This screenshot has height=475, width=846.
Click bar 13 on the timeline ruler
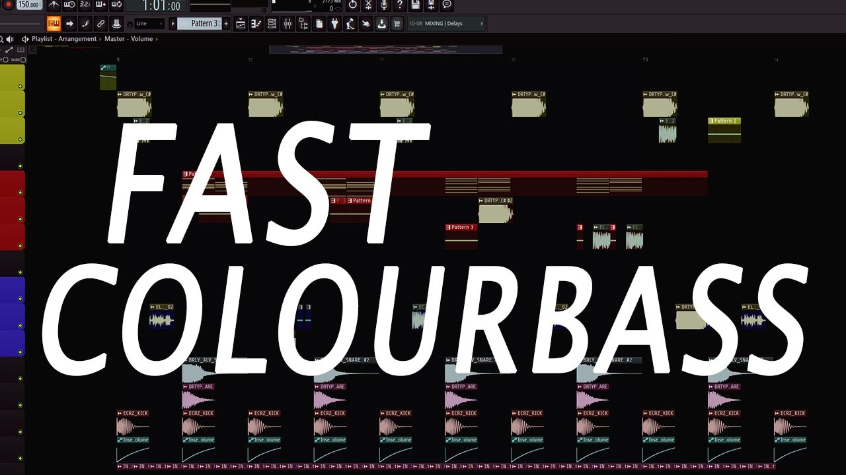(645, 60)
